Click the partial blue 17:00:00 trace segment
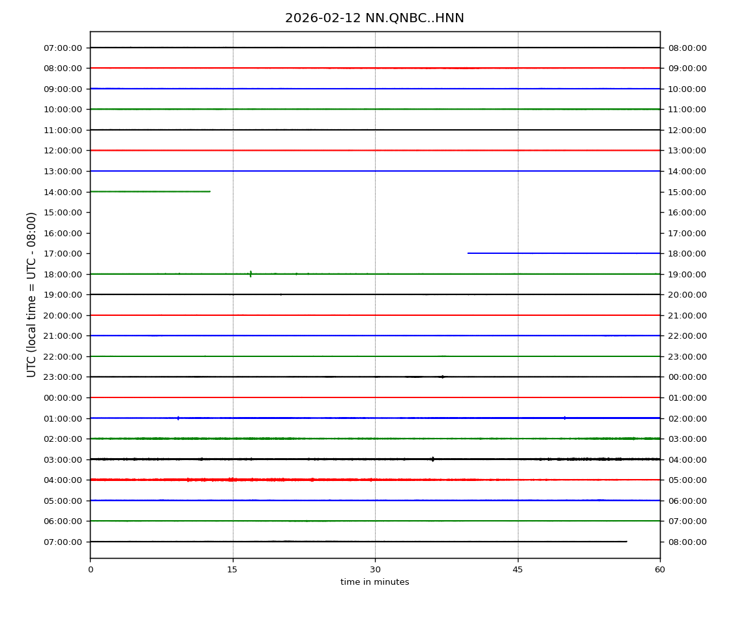This screenshot has height=620, width=750. click(x=563, y=253)
